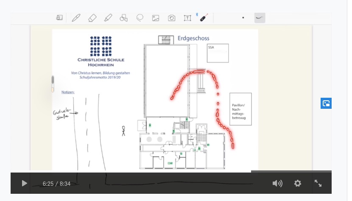Click the picture-in-picture button
Viewport: 352px width, 201px height.
(x=326, y=103)
